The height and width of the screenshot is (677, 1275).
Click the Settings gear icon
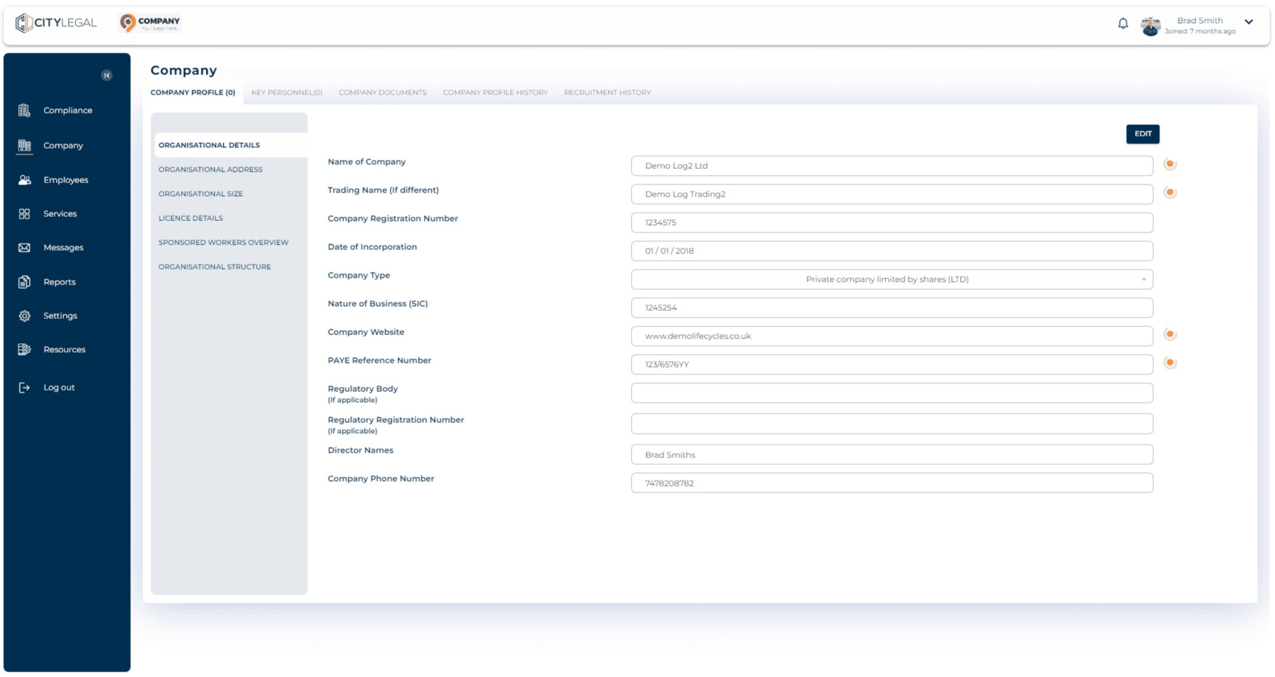coord(24,316)
